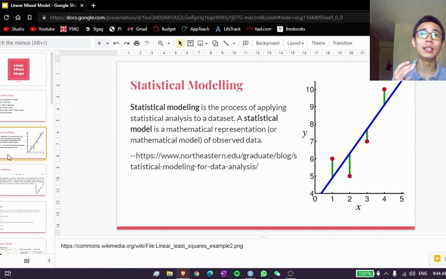
Task: Collapse the slide filmstrip with the chevron
Action: (x=49, y=260)
